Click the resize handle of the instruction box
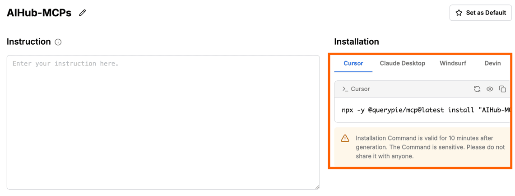The height and width of the screenshot is (196, 515). (317, 187)
